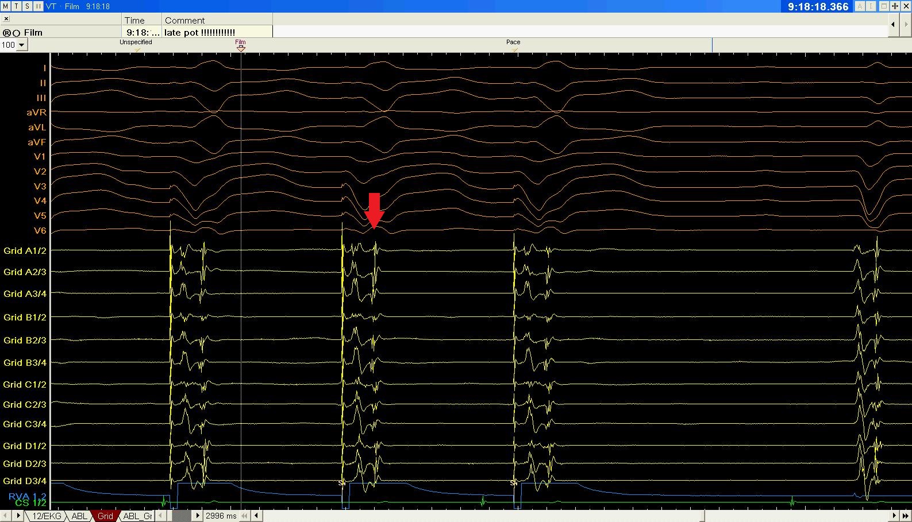The width and height of the screenshot is (912, 522).
Task: Click the I icon beside the timestamp
Action: click(x=871, y=6)
